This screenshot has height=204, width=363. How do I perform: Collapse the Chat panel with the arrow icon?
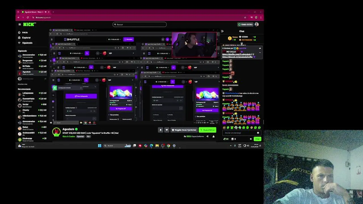click(x=222, y=31)
